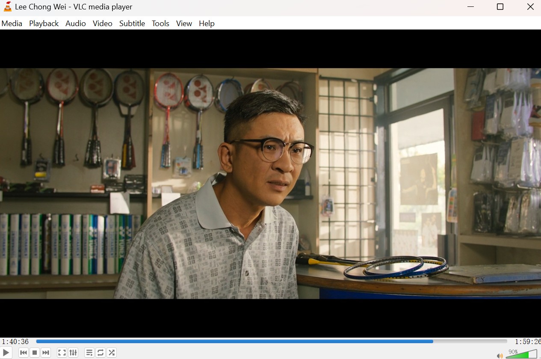Viewport: 541px width, 359px height.
Task: Show extended settings and effects
Action: click(73, 353)
